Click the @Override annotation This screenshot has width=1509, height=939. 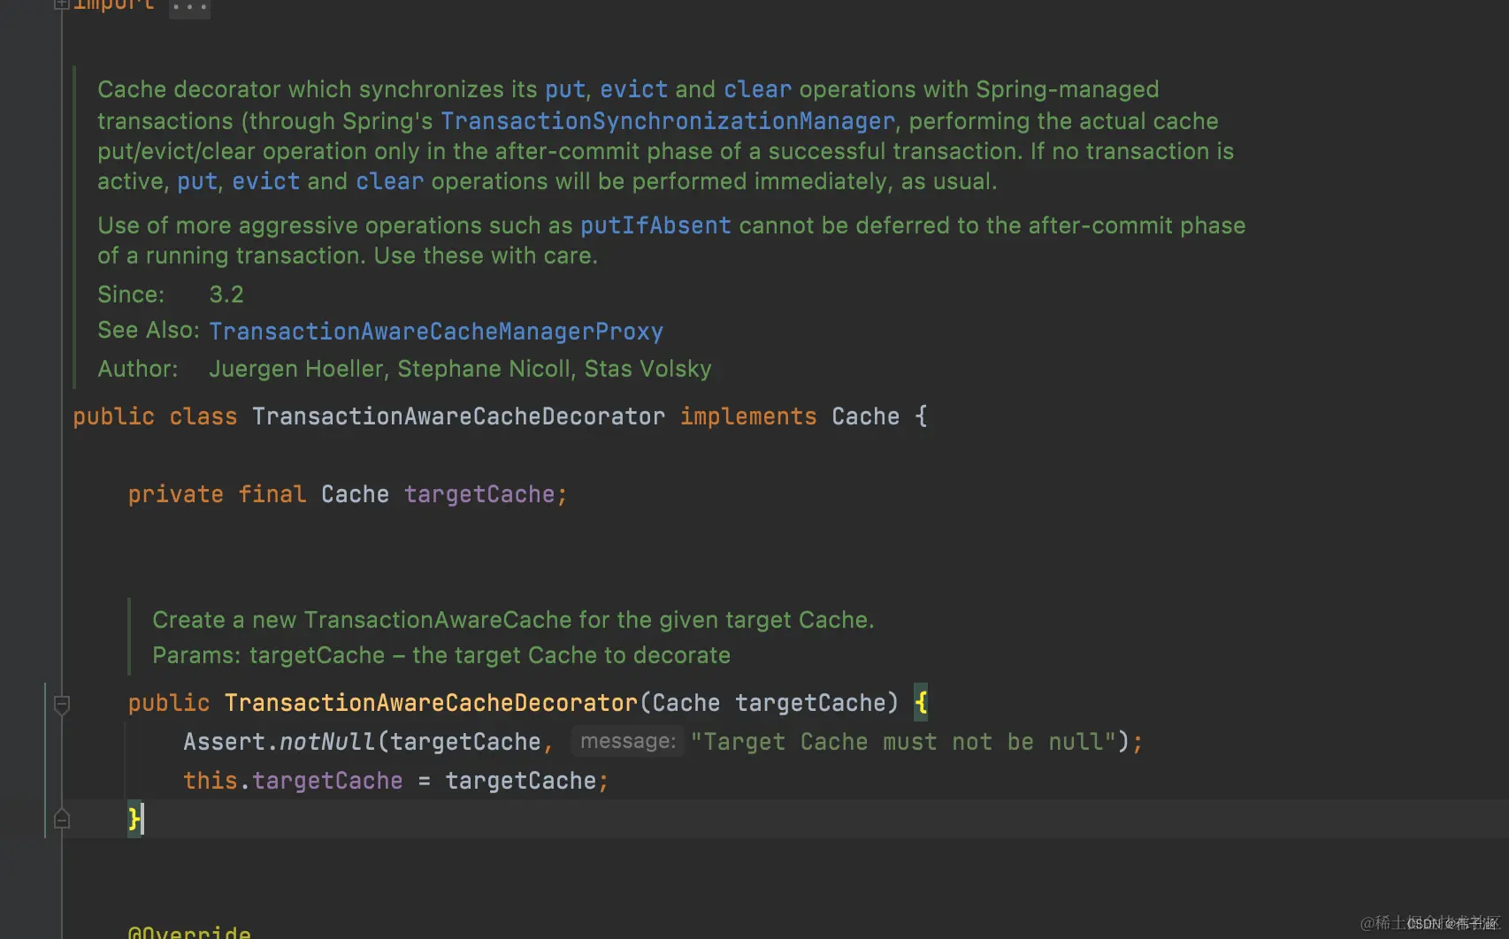coord(189,931)
